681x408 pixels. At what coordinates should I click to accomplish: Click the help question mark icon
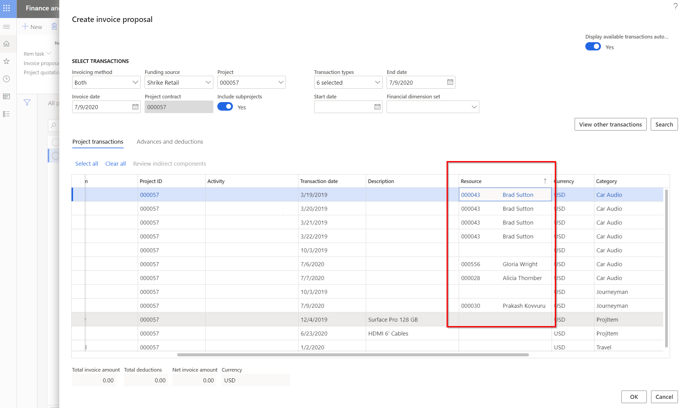675,6
